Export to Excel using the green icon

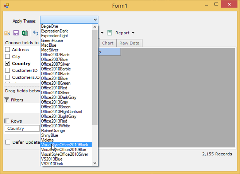pos(24,33)
